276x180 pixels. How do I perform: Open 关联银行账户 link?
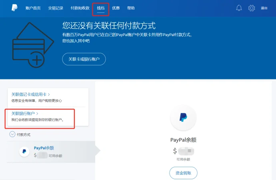pyautogui.click(x=25, y=113)
